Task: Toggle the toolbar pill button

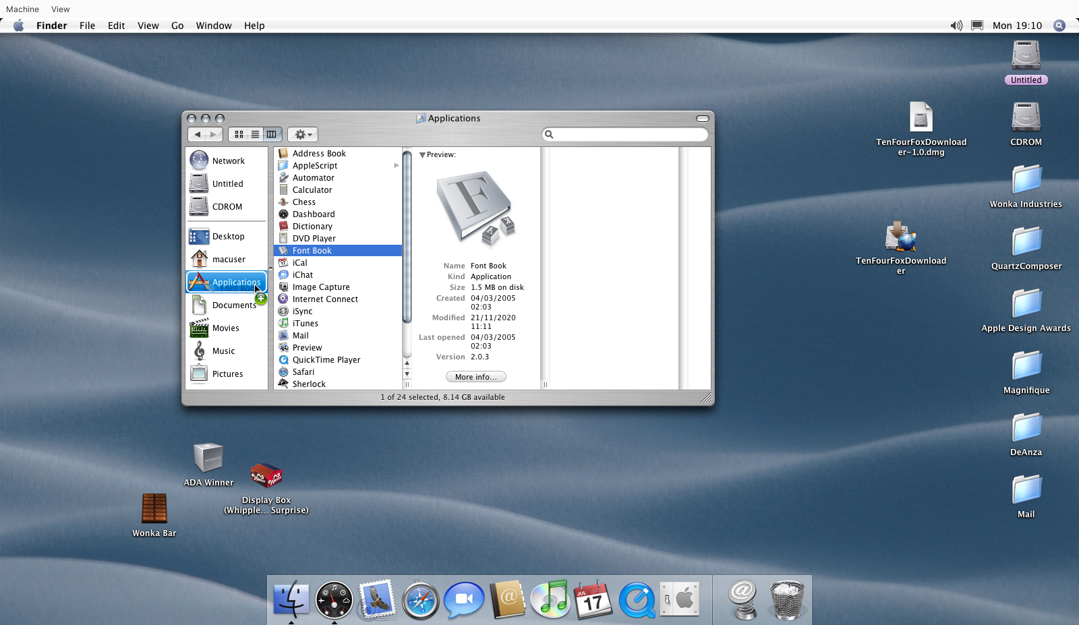Action: (703, 119)
